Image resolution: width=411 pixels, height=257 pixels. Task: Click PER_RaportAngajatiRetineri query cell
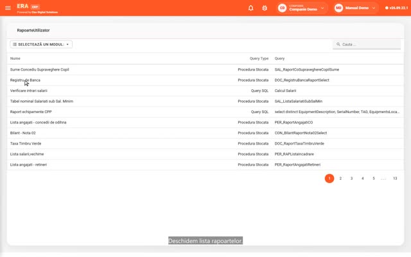[x=297, y=164]
